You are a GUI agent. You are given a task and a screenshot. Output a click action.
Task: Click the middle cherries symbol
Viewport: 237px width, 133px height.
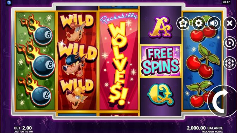click(x=202, y=61)
